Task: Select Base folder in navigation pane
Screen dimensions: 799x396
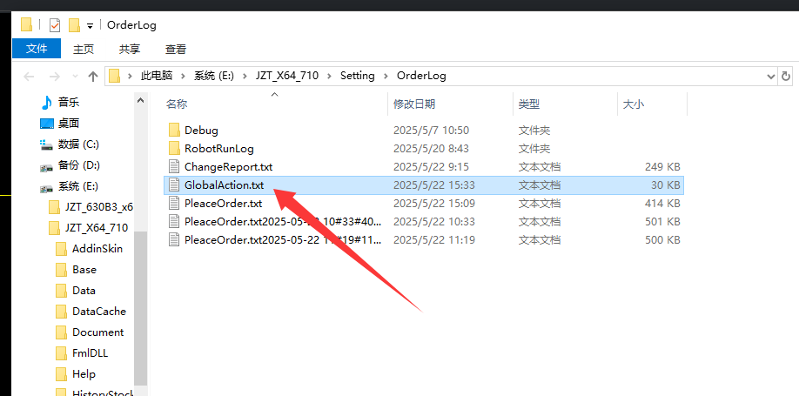Action: pos(84,270)
